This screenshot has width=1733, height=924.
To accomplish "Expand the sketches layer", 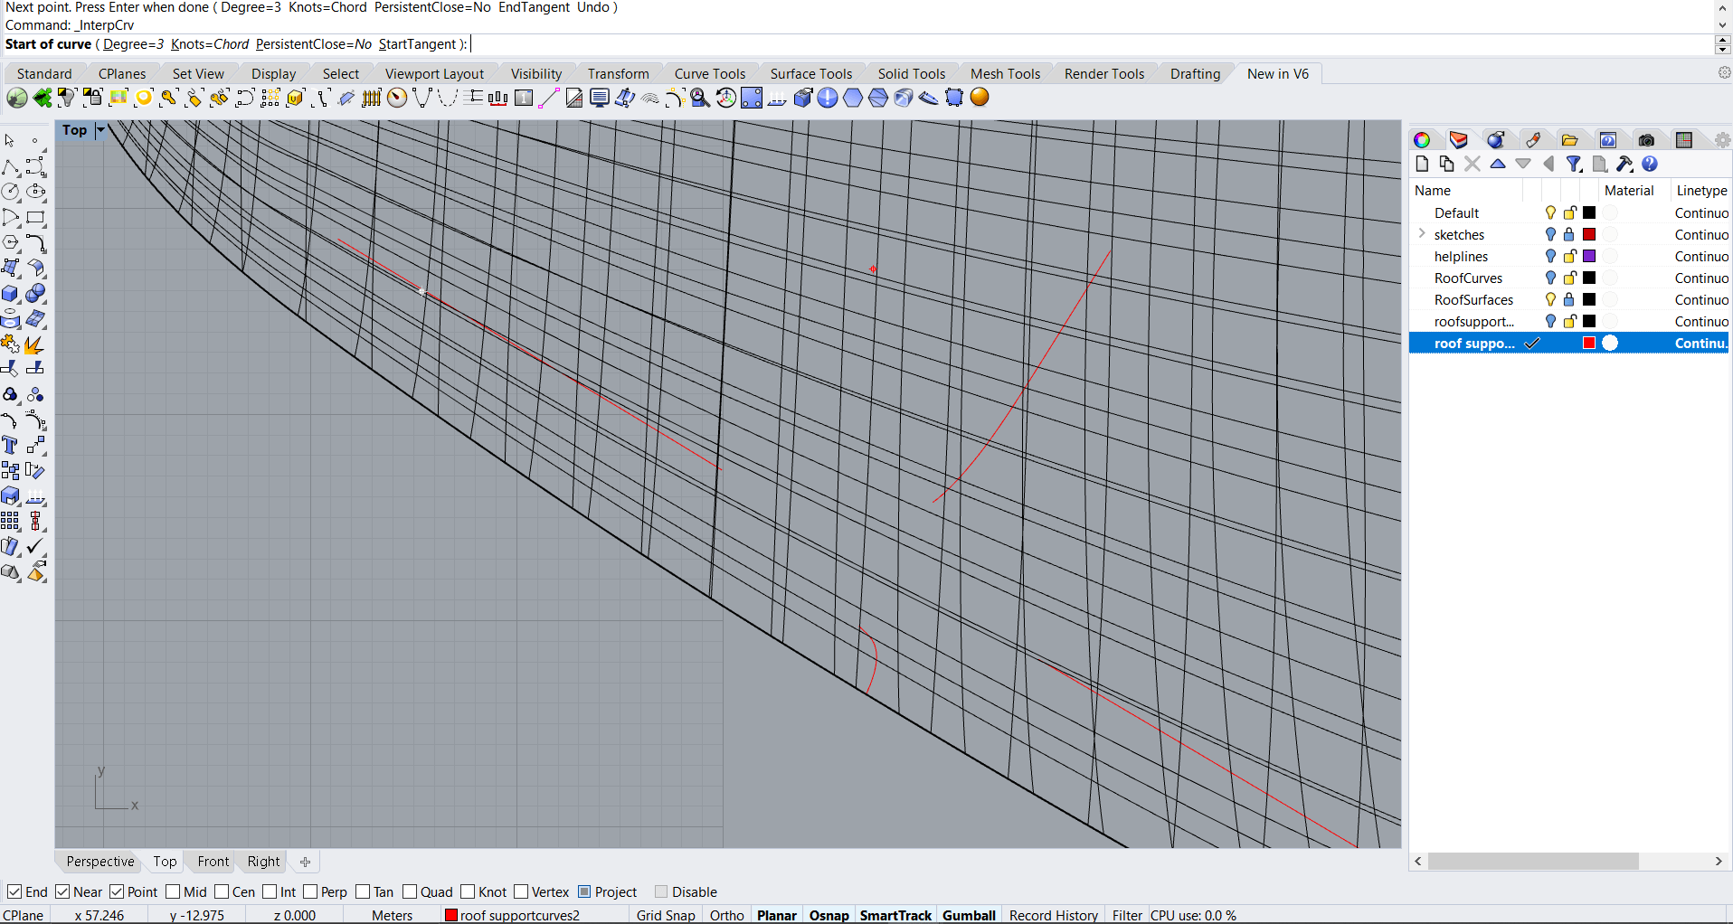I will click(1422, 234).
